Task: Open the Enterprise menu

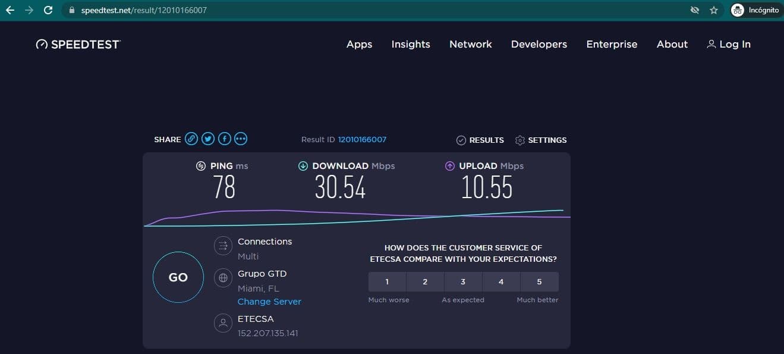Action: (612, 44)
